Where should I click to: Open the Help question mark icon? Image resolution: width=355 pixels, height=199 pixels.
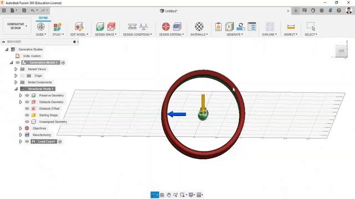tap(339, 11)
